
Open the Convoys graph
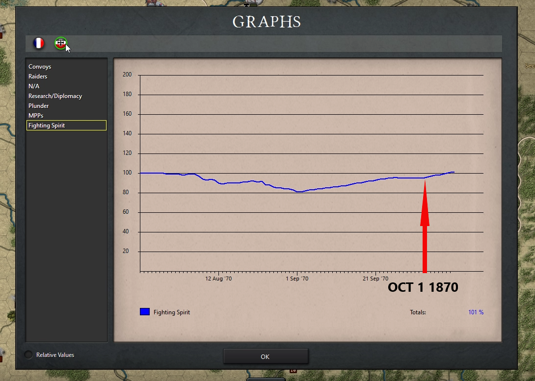click(40, 67)
